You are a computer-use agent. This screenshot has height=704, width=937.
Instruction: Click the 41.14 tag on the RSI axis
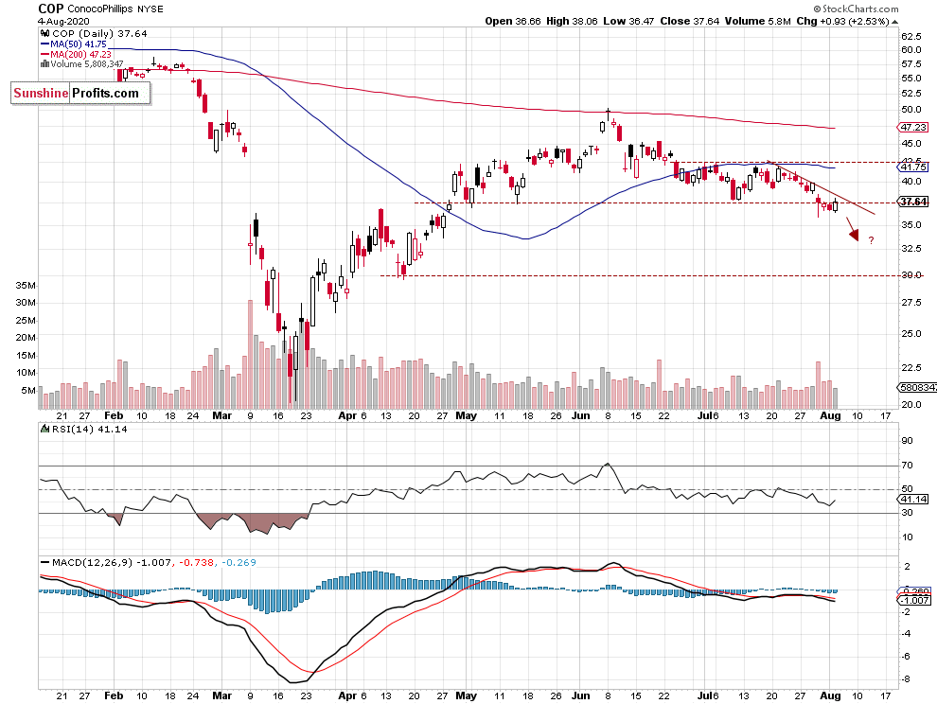[913, 499]
